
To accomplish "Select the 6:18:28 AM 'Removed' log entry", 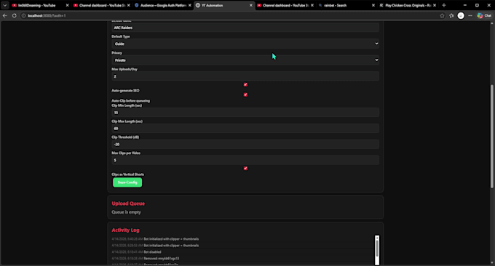I will point(145,259).
